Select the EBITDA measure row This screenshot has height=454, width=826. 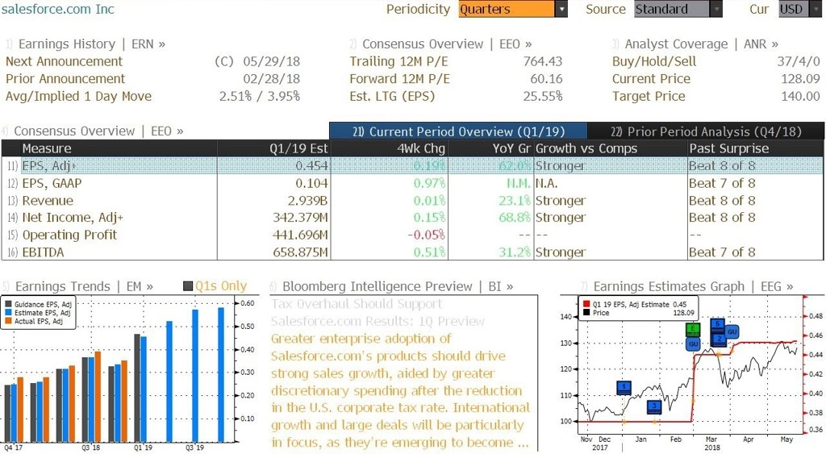pos(412,252)
